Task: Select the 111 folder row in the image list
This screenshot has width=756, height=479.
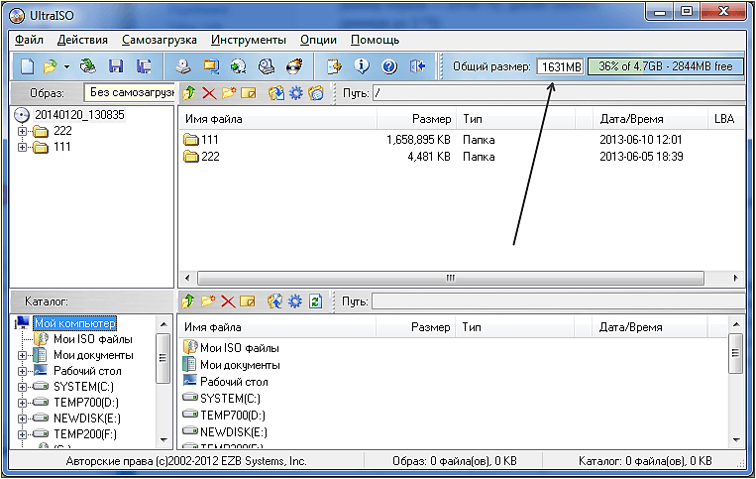Action: coord(461,140)
